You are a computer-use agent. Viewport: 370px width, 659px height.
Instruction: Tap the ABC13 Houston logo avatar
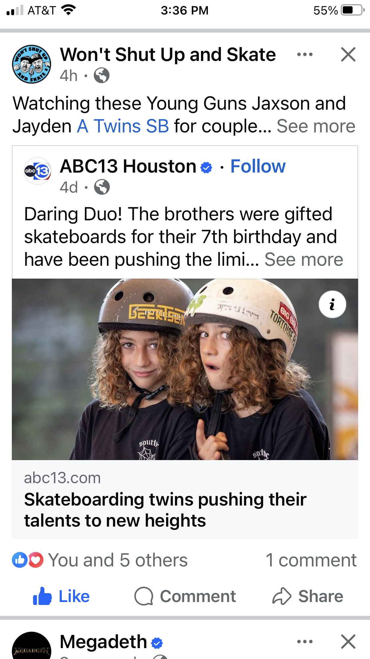tap(38, 171)
